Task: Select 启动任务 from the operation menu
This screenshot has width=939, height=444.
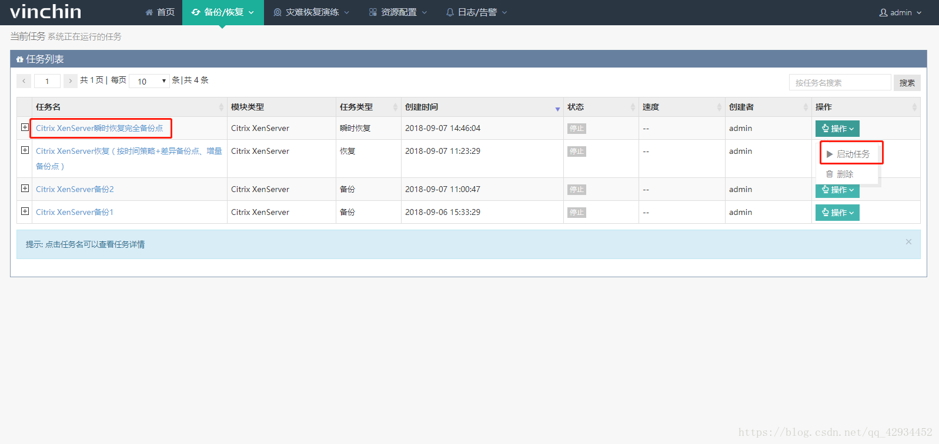Action: coord(852,154)
